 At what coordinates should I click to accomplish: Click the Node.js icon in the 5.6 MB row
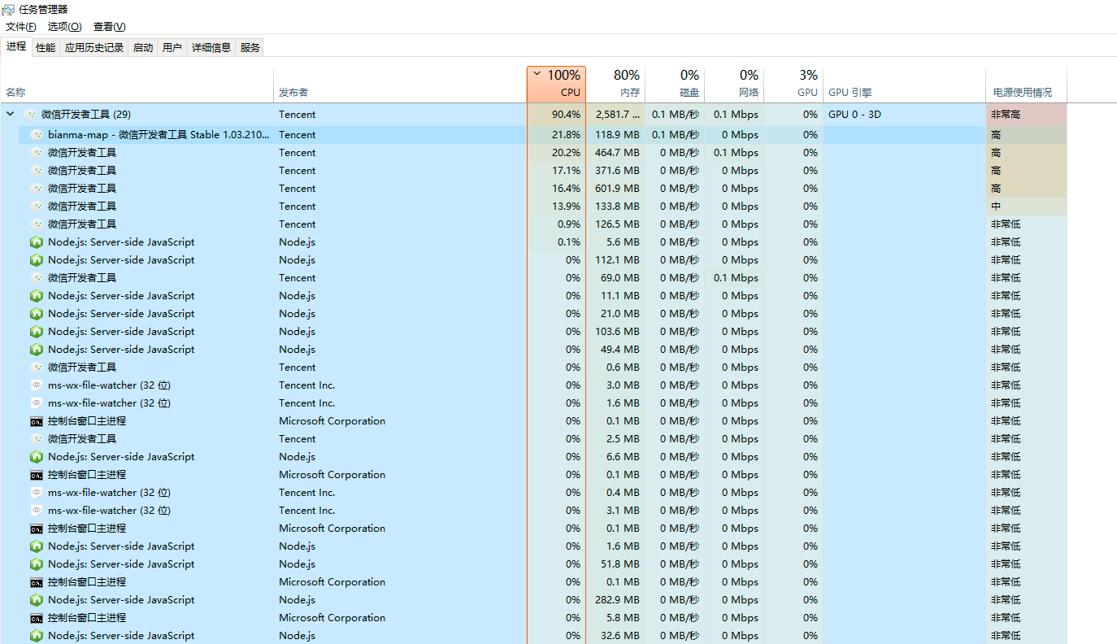36,242
